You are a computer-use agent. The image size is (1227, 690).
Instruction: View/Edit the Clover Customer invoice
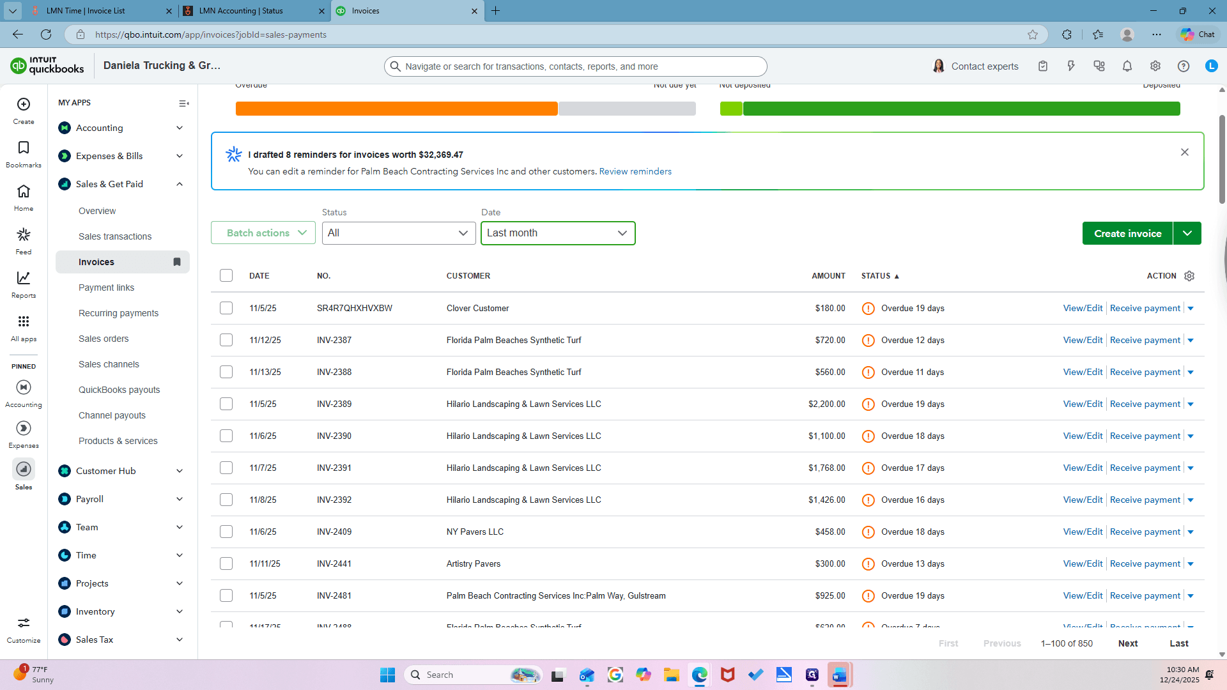(1083, 308)
